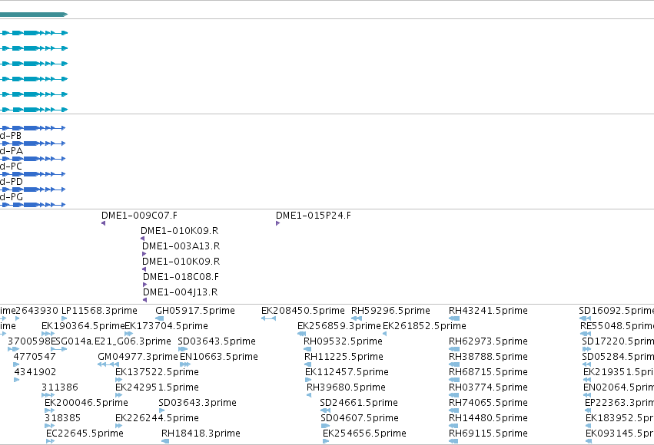Click the EK242951.5prime label
Image resolution: width=654 pixels, height=445 pixels.
pos(157,387)
